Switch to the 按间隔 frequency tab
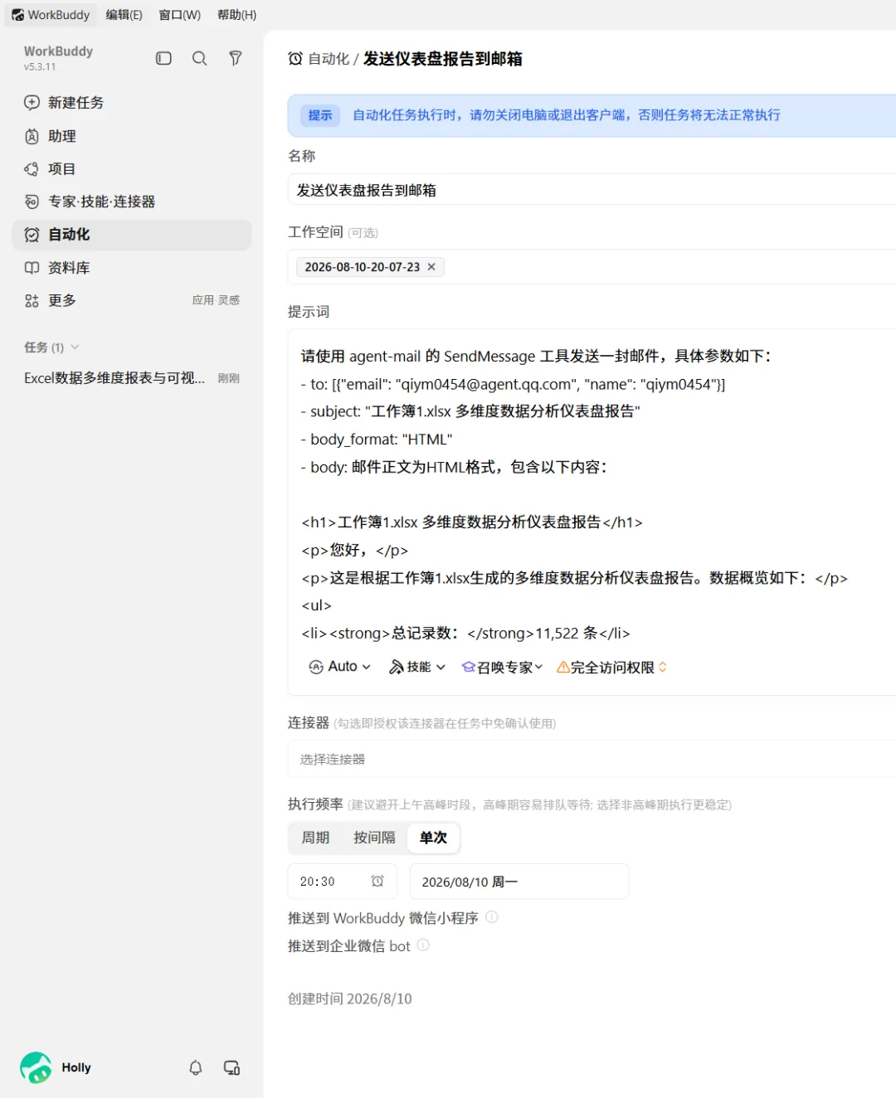Screen dimensions: 896x1098 point(374,838)
